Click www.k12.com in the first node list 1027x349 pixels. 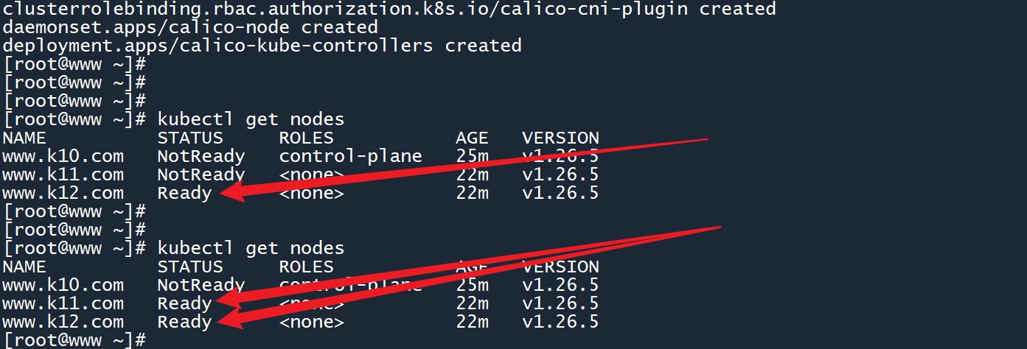click(63, 193)
